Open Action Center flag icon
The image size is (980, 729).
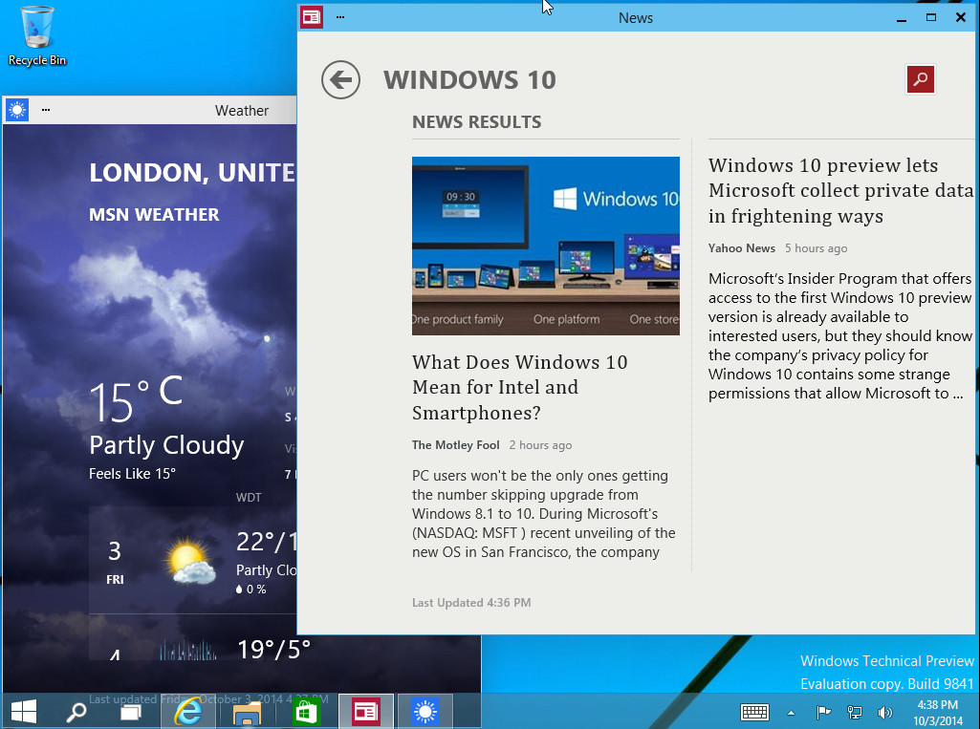point(823,712)
